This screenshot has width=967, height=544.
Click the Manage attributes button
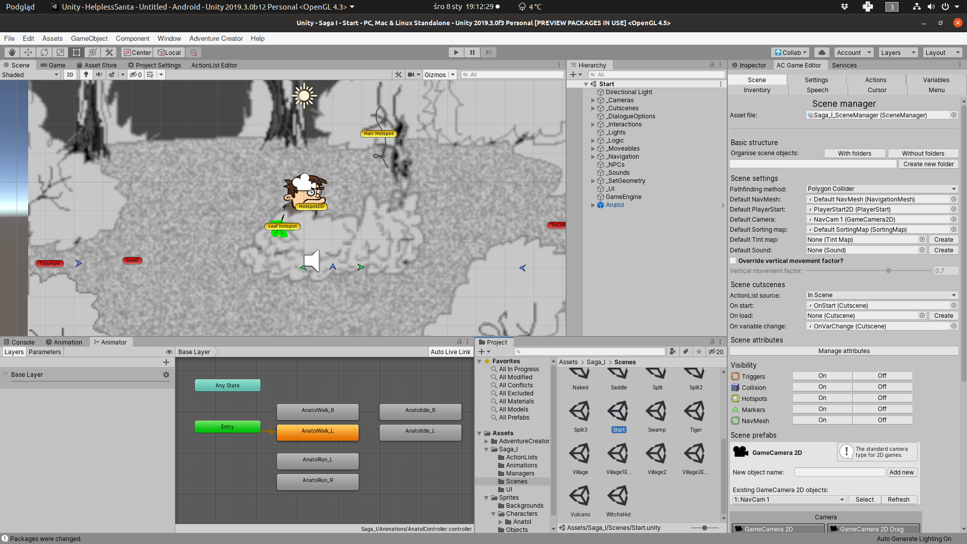tap(844, 351)
